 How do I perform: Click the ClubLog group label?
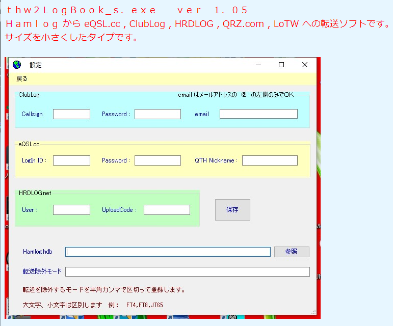[x=29, y=95]
